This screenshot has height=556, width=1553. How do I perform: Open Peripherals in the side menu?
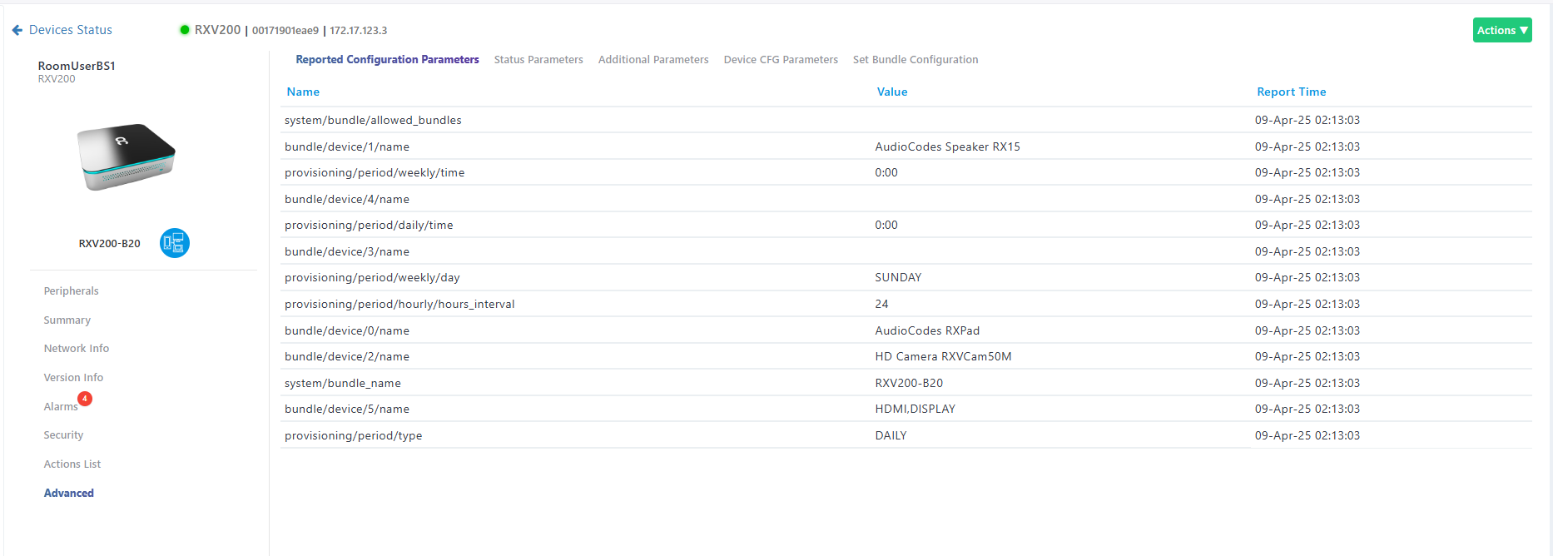click(x=71, y=291)
